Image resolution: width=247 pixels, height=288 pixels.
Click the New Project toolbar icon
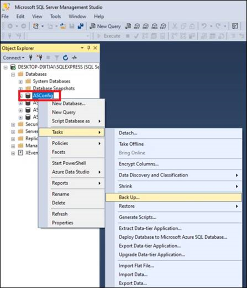pyautogui.click(x=36, y=26)
